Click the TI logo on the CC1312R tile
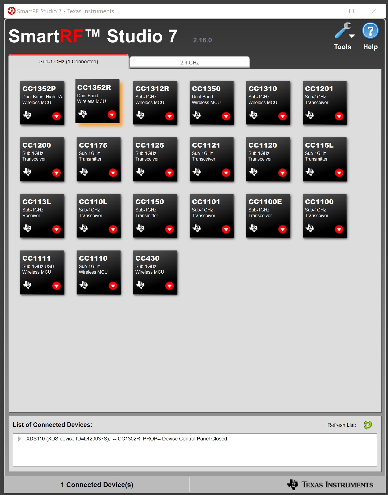 140,115
